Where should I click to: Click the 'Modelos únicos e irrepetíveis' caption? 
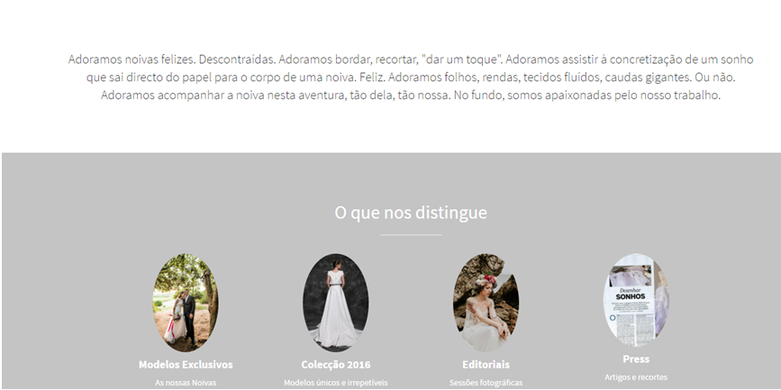[x=336, y=383]
